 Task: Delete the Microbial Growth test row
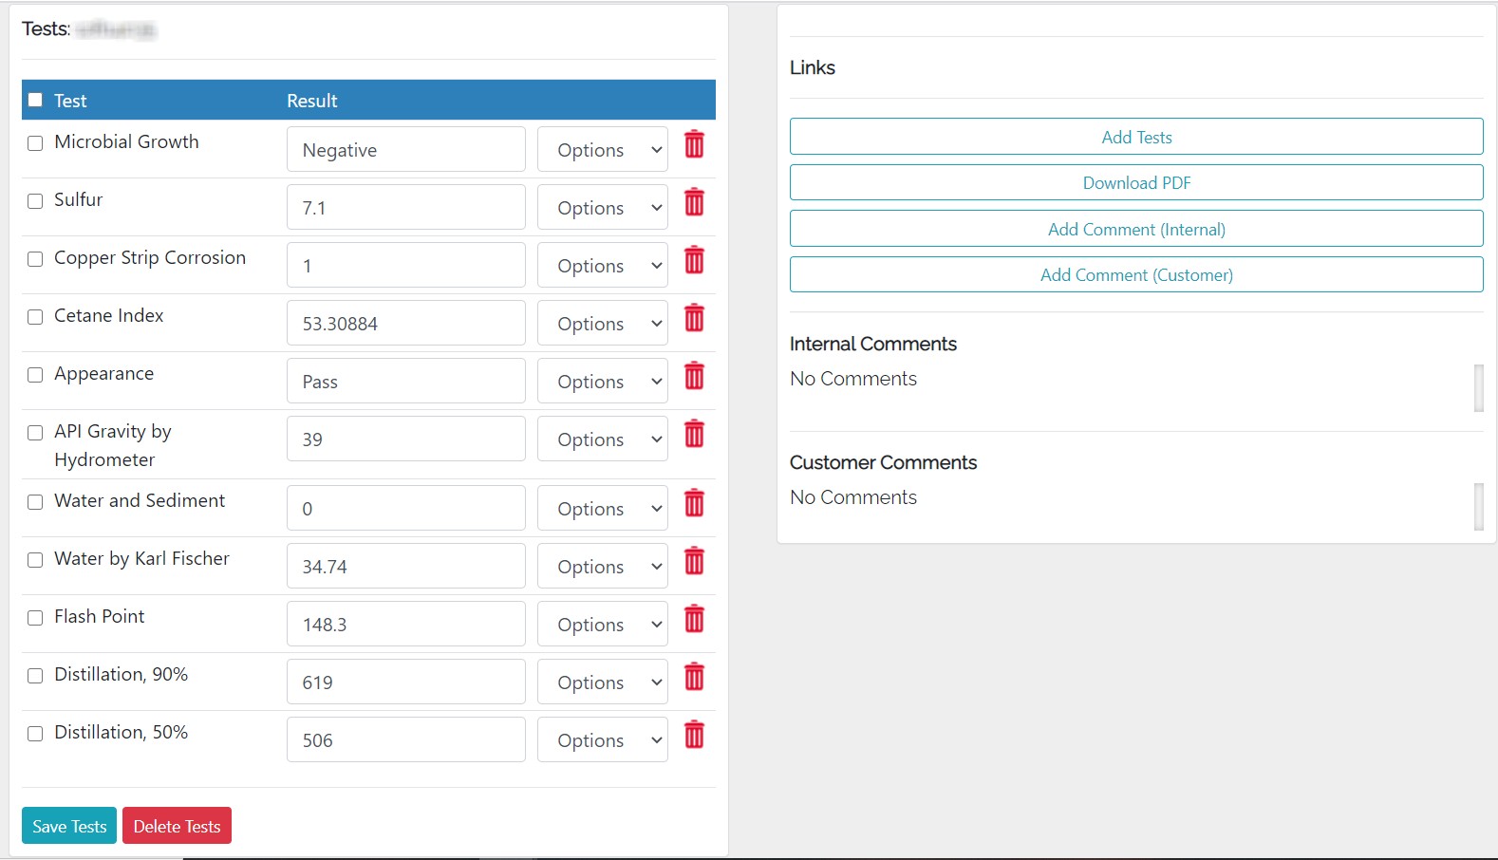[694, 144]
